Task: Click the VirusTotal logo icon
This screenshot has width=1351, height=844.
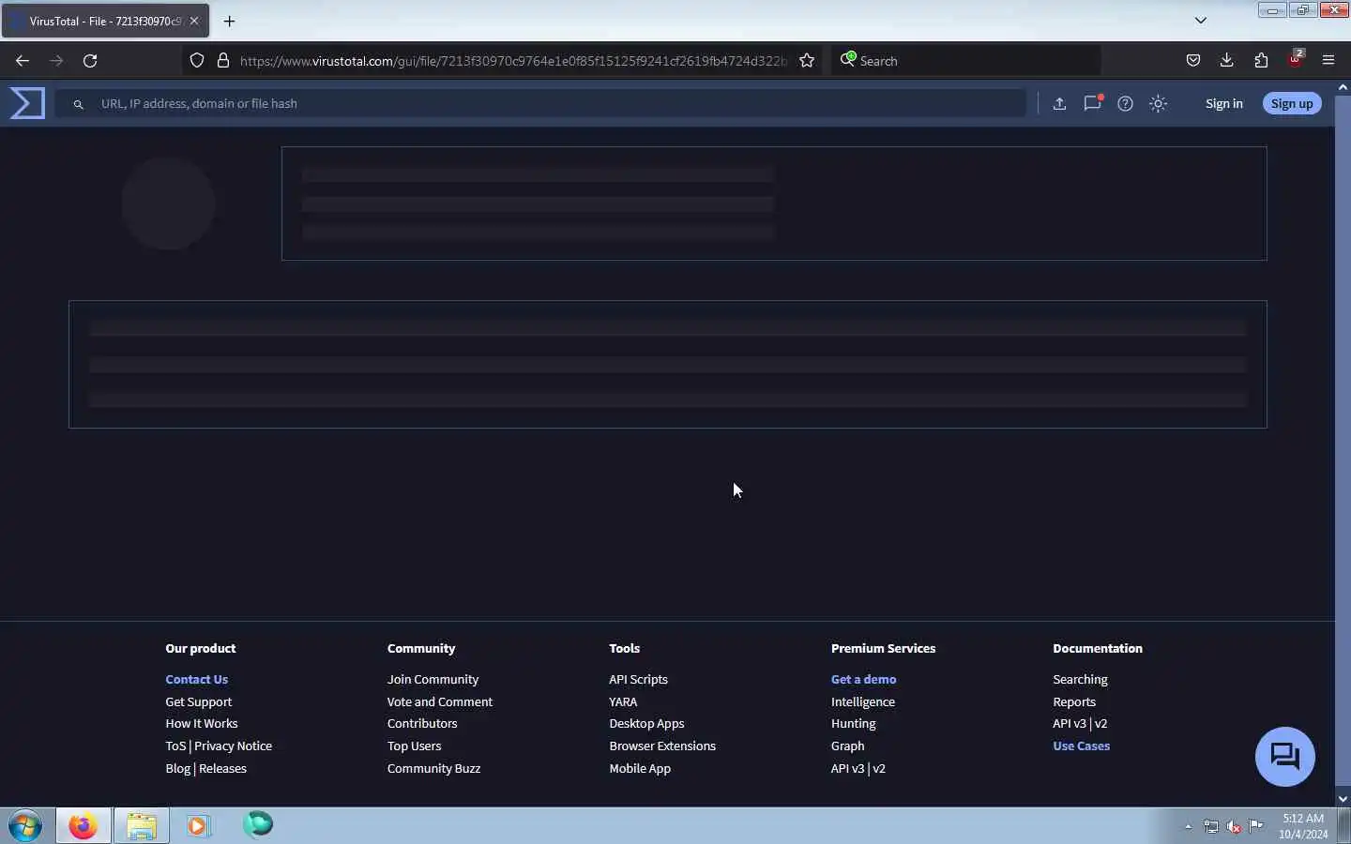Action: tap(27, 103)
